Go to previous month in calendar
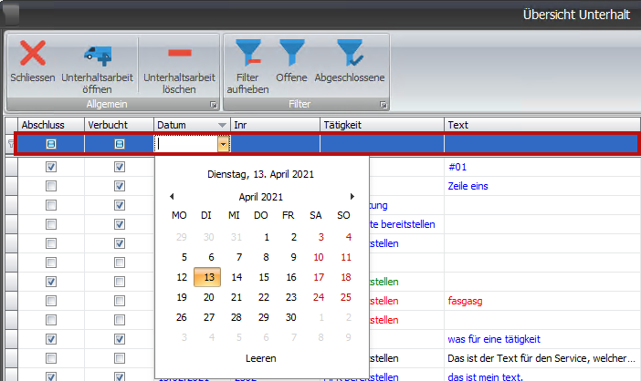Screen dimensions: 641x381 (x=172, y=196)
